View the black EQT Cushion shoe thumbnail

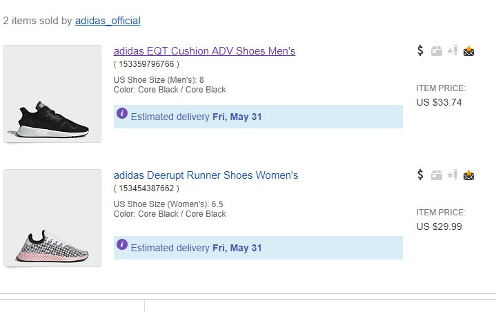(x=52, y=94)
